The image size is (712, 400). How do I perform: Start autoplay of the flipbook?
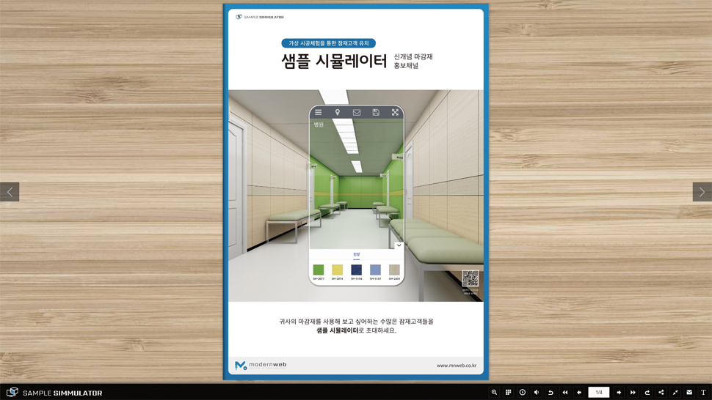pyautogui.click(x=523, y=393)
